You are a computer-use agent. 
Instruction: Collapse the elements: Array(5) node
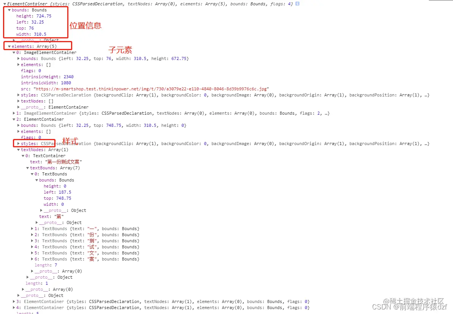coord(9,46)
